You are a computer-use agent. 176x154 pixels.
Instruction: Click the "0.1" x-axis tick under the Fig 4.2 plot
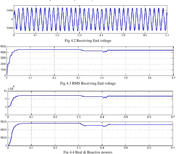click(x=35, y=35)
